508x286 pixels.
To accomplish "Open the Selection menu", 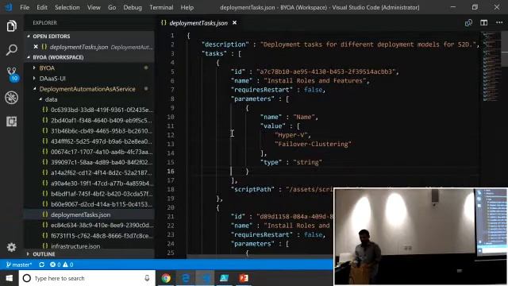I will [x=67, y=7].
